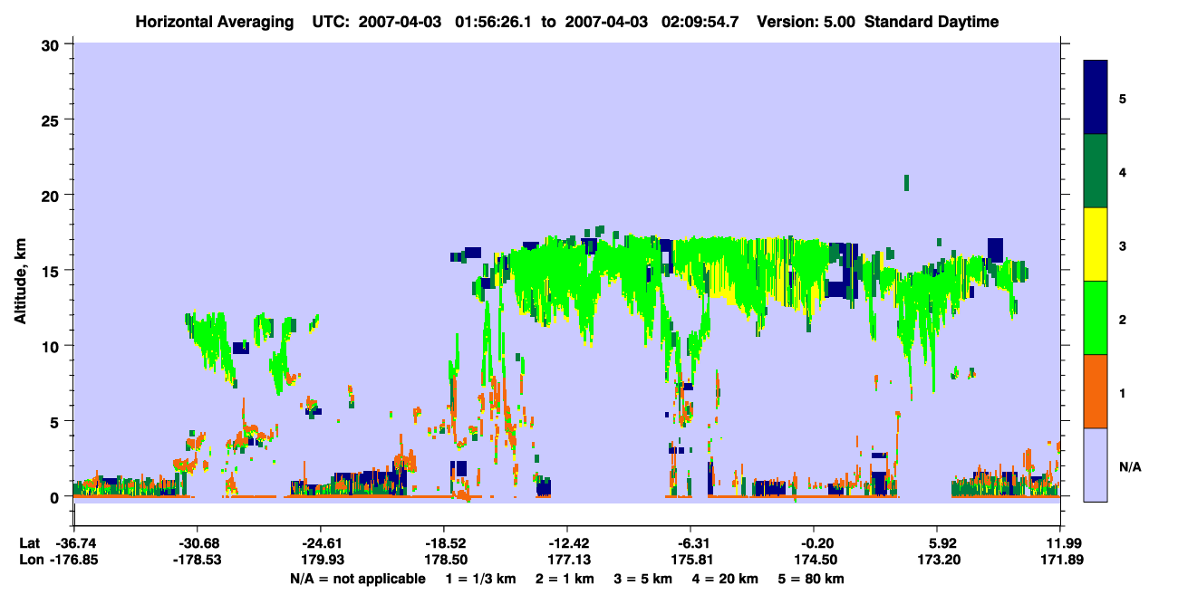Click the dark blue colorbar segment labeled 5

1096,98
